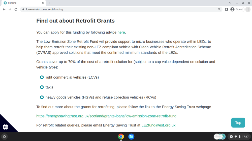
Task: Click the 'Grants cover up to 70%' paragraph
Action: pos(126,65)
